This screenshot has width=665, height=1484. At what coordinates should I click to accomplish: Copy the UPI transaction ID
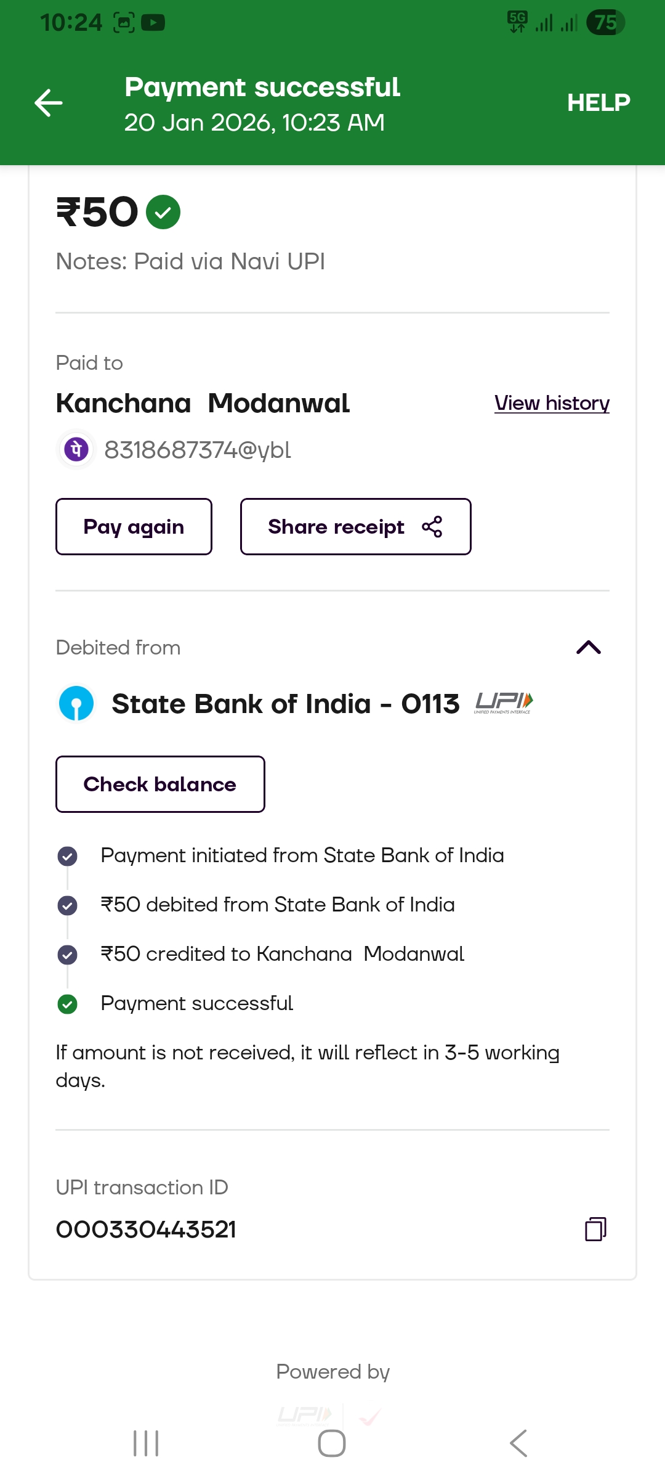point(595,1229)
